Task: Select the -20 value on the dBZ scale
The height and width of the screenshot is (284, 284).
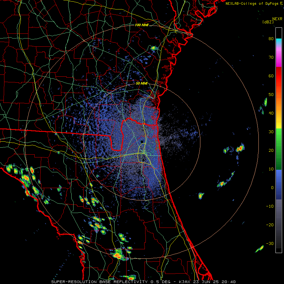Action: pyautogui.click(x=270, y=225)
